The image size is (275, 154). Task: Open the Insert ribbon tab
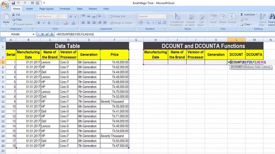point(29,9)
